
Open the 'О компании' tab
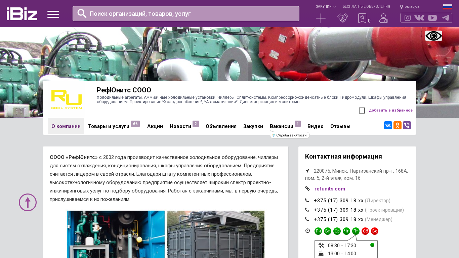(66, 126)
